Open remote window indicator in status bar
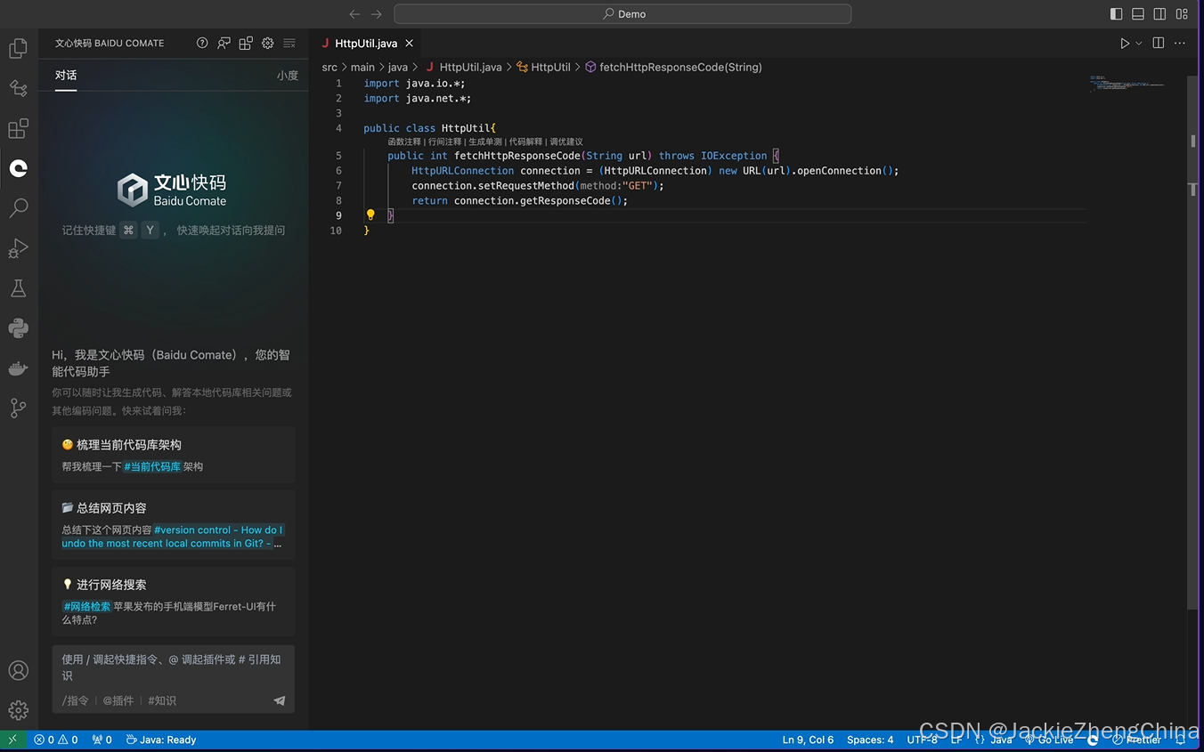The height and width of the screenshot is (752, 1204). (12, 740)
